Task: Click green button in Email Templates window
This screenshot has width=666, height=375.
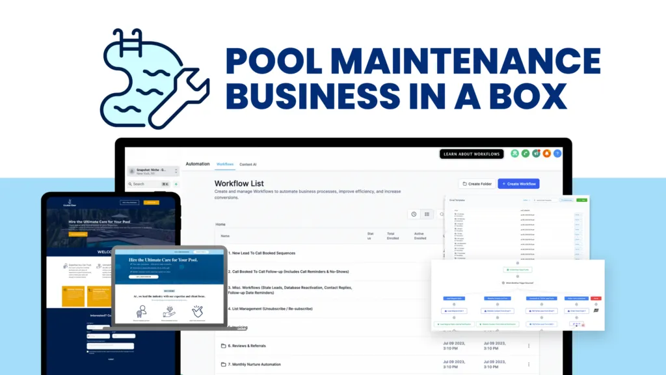Action: 582,200
